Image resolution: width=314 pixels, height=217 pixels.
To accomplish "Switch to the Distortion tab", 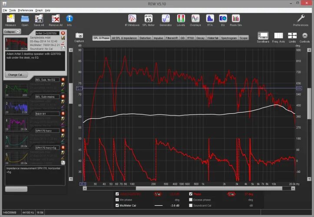I will 145,38.
